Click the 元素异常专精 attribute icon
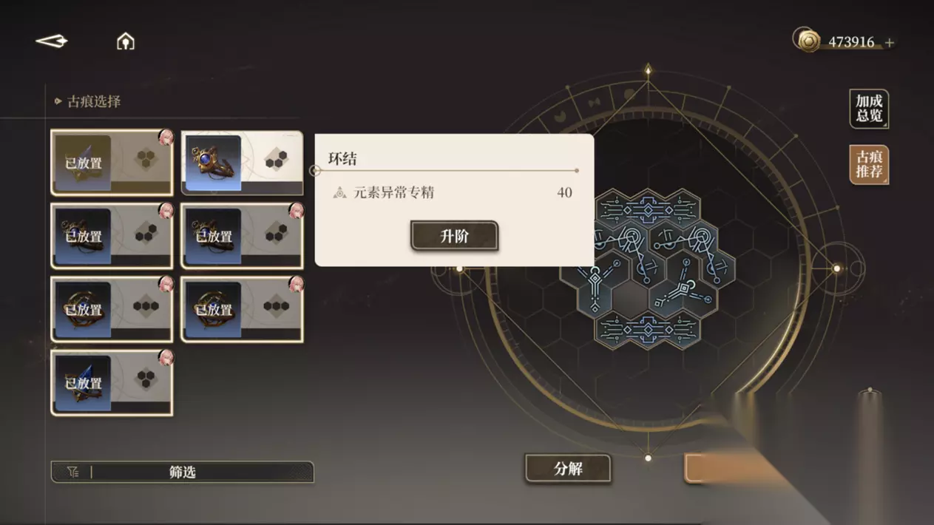The image size is (934, 525). 339,193
